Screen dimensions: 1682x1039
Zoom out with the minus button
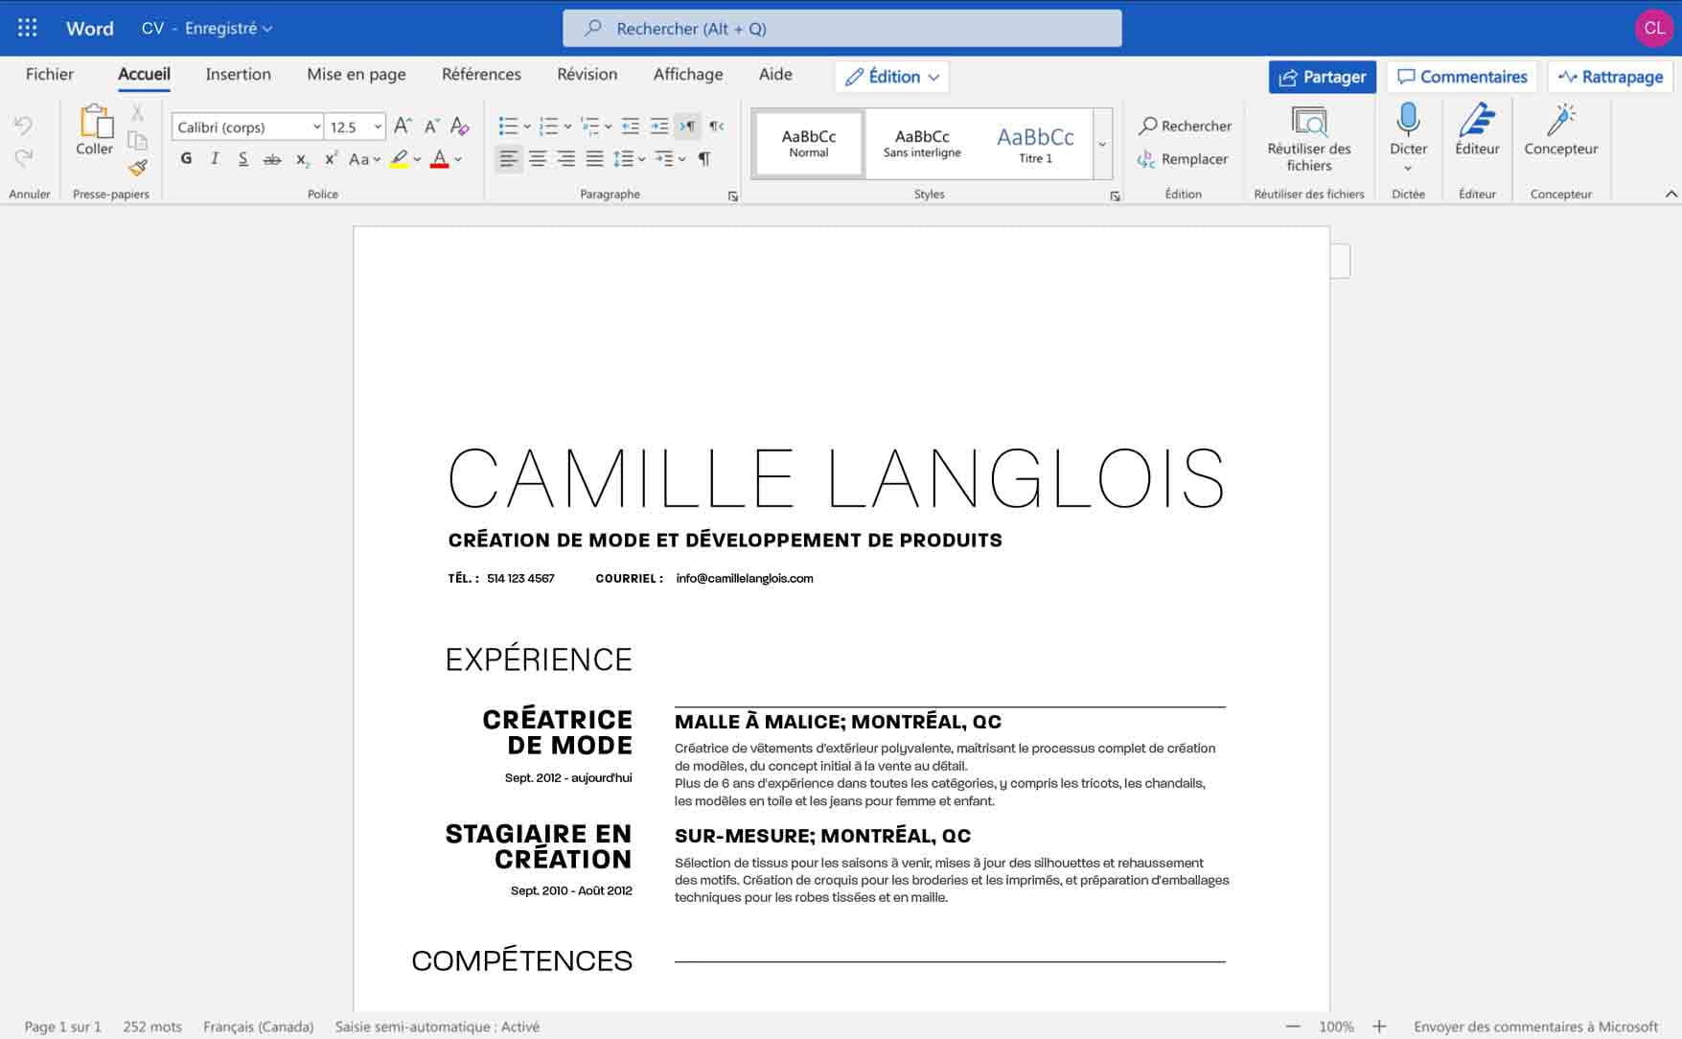1293,1027
